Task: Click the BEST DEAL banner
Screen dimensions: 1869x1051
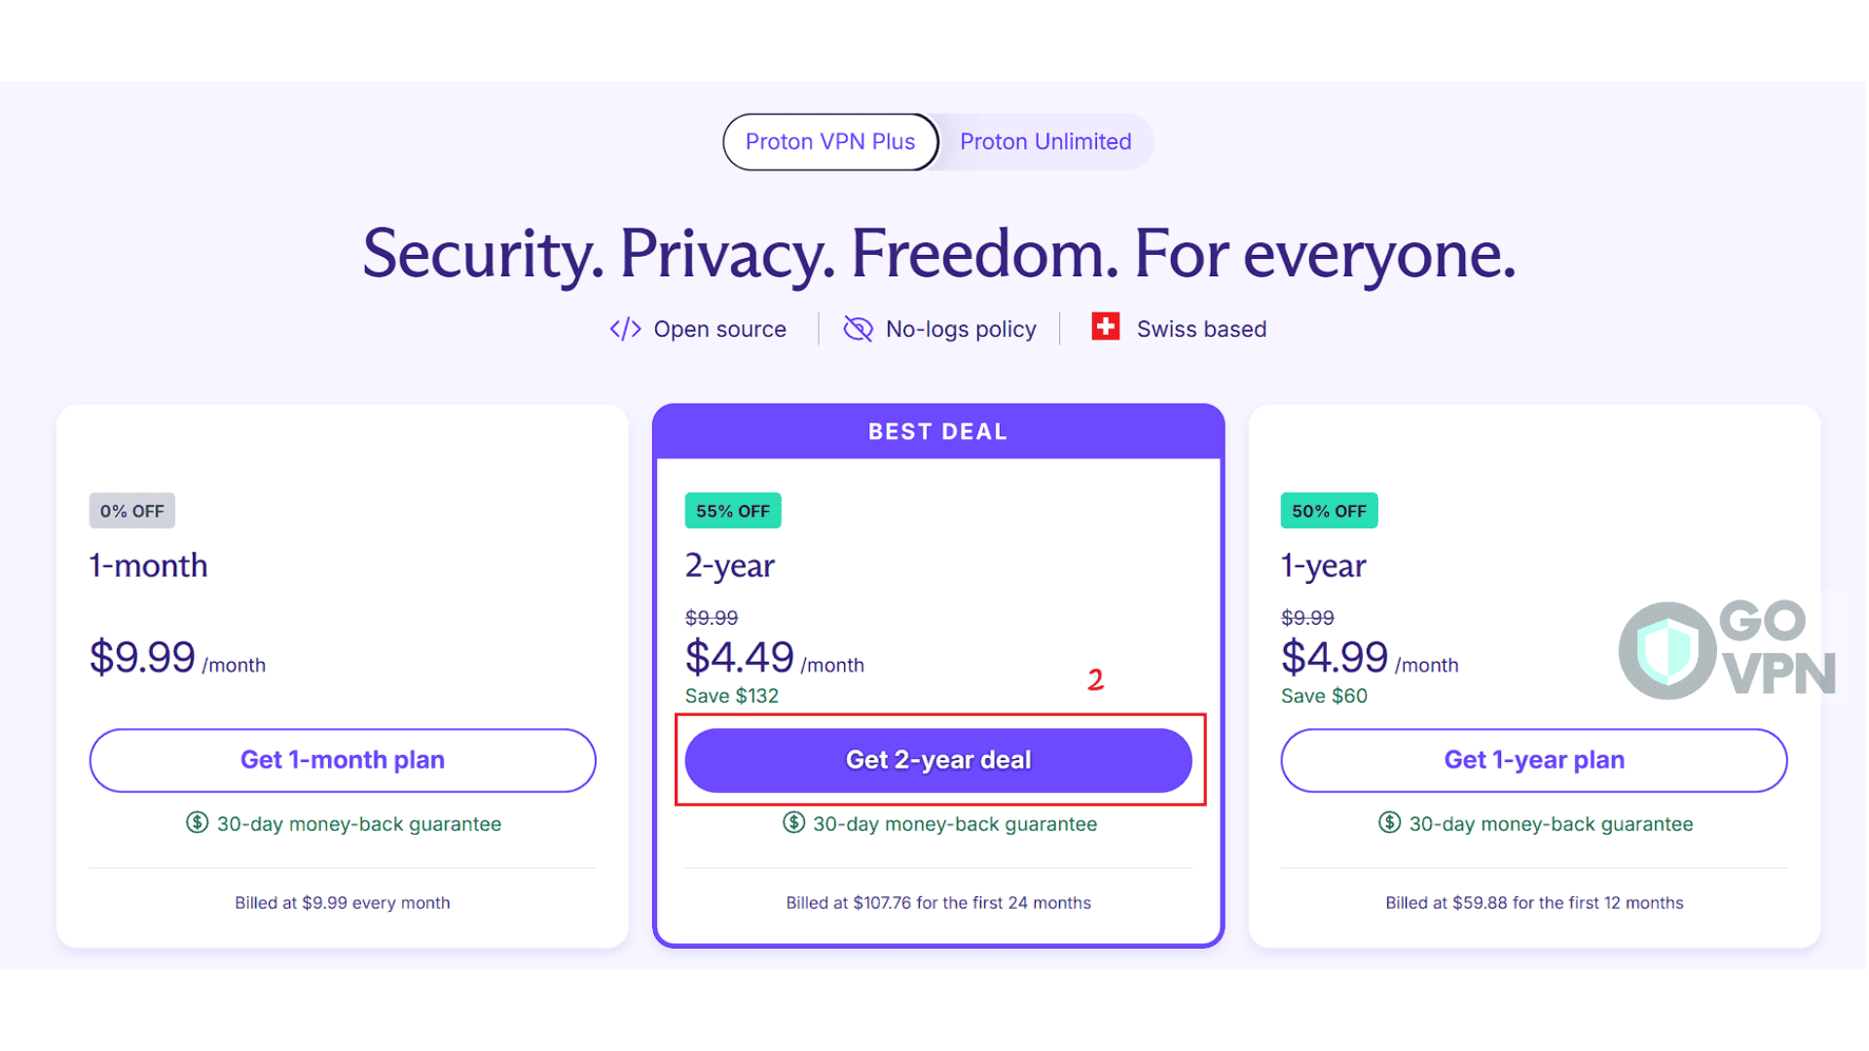Action: (938, 431)
